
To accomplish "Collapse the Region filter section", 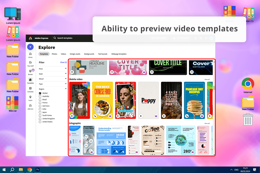I will click(66, 89).
